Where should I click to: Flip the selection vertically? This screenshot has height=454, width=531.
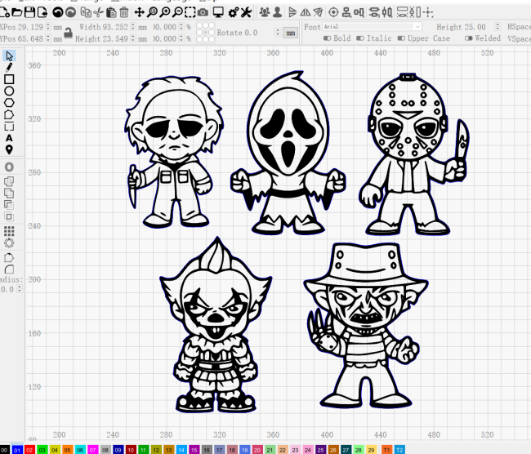(x=292, y=13)
